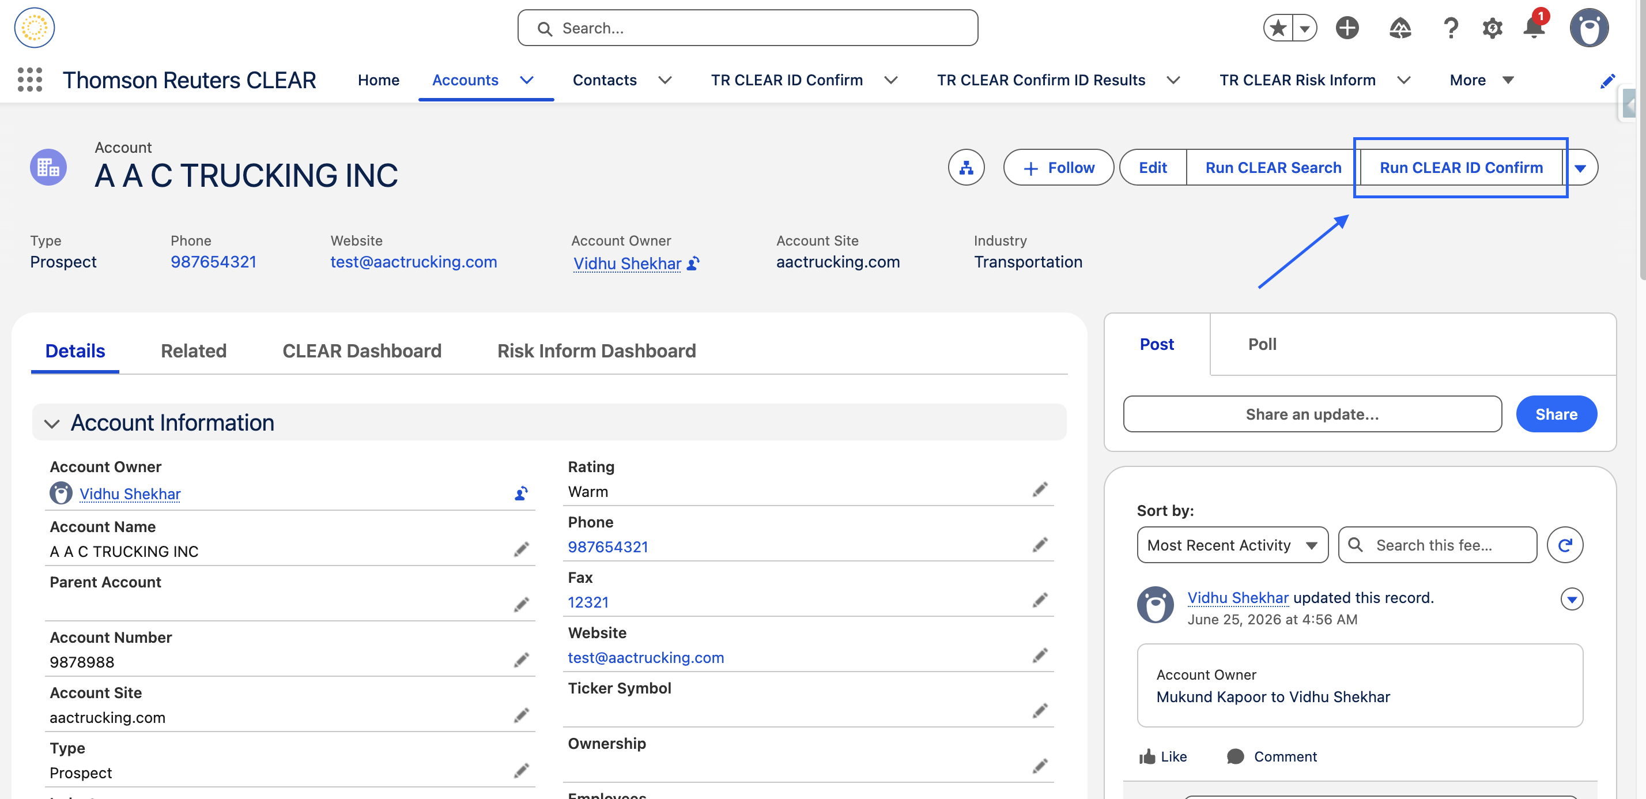Open the App Launcher grid icon
This screenshot has width=1646, height=799.
(x=29, y=80)
